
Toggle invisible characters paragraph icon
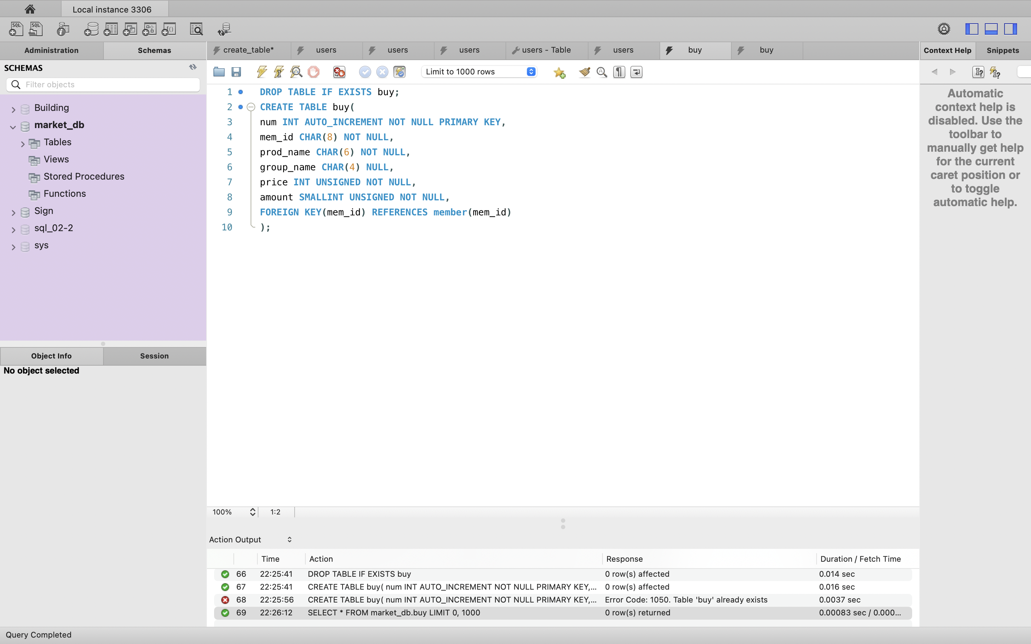pos(619,72)
